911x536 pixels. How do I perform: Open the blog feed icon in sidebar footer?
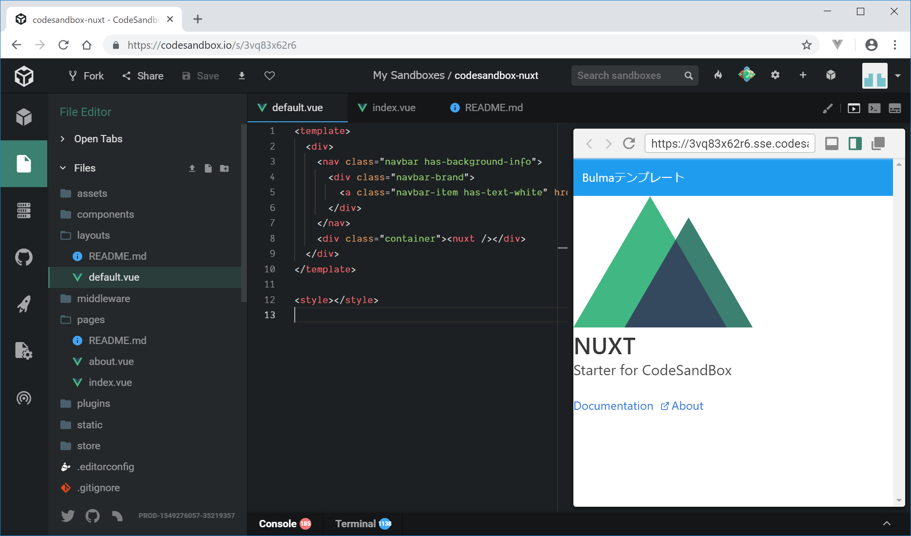pyautogui.click(x=117, y=516)
